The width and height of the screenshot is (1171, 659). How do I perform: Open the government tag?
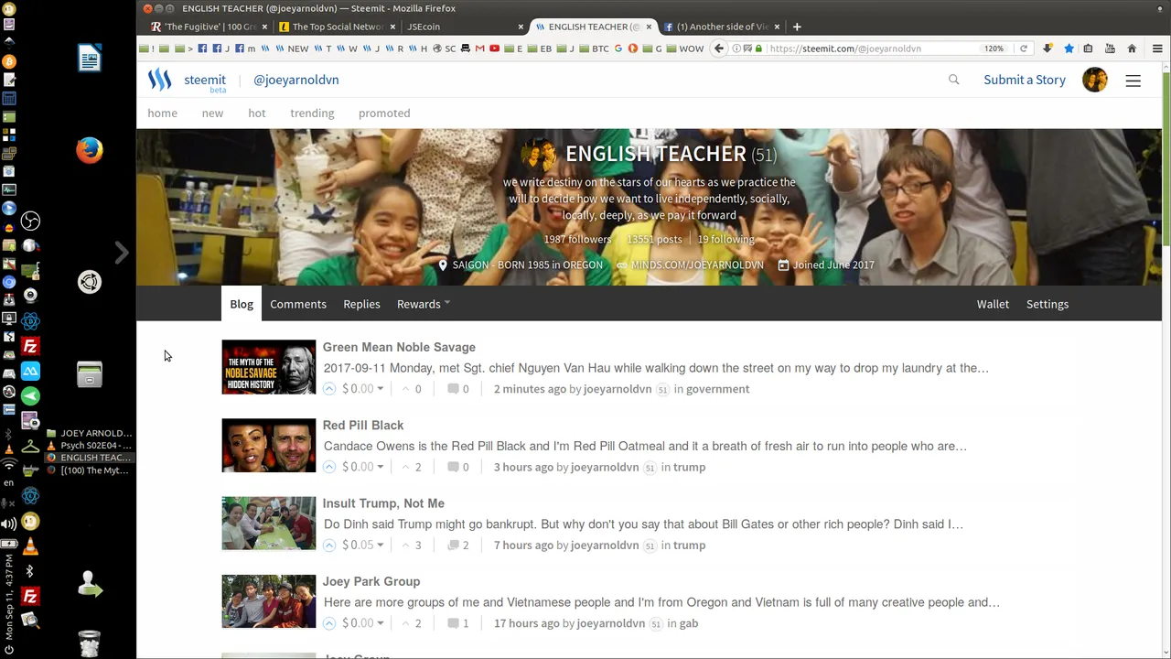717,389
